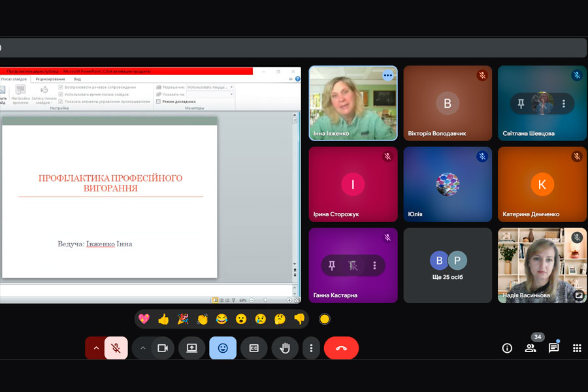This screenshot has width=588, height=392.
Task: Open the Вид ribbon tab
Action: pos(77,79)
